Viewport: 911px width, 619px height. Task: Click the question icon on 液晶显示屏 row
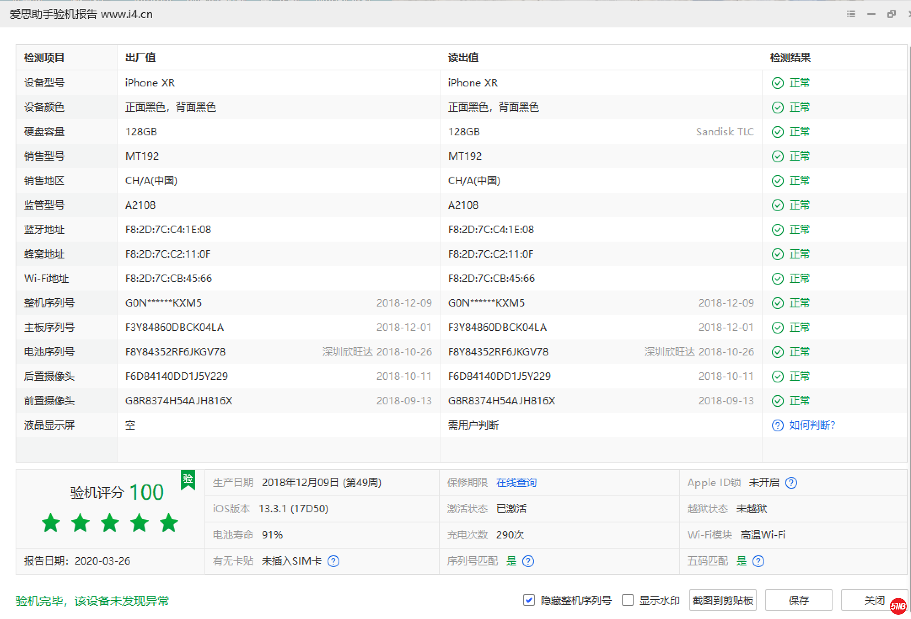(x=777, y=425)
